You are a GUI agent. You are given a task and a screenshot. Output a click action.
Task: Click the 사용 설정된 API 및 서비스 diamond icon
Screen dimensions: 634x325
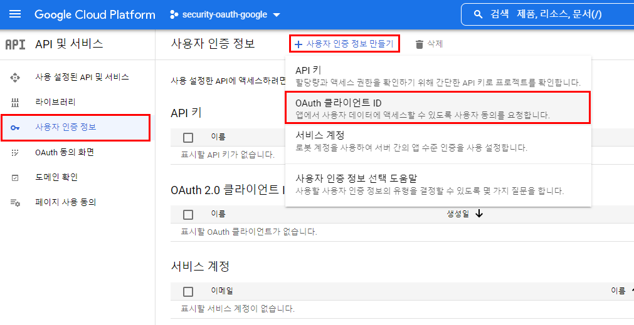[x=15, y=78]
